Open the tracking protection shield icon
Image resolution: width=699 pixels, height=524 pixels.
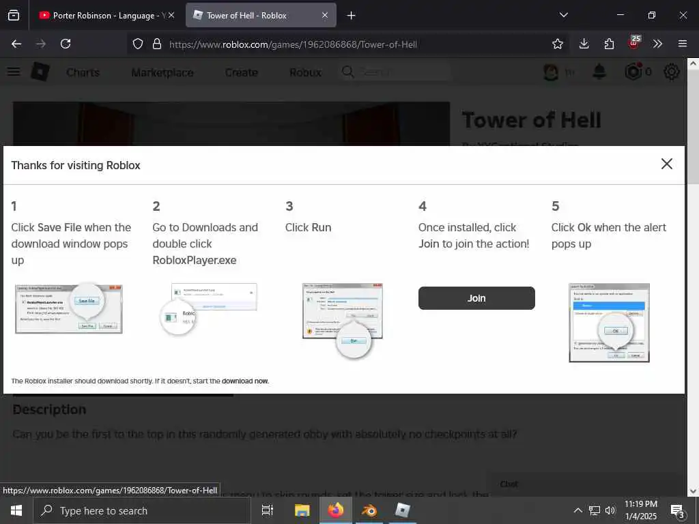pyautogui.click(x=138, y=44)
